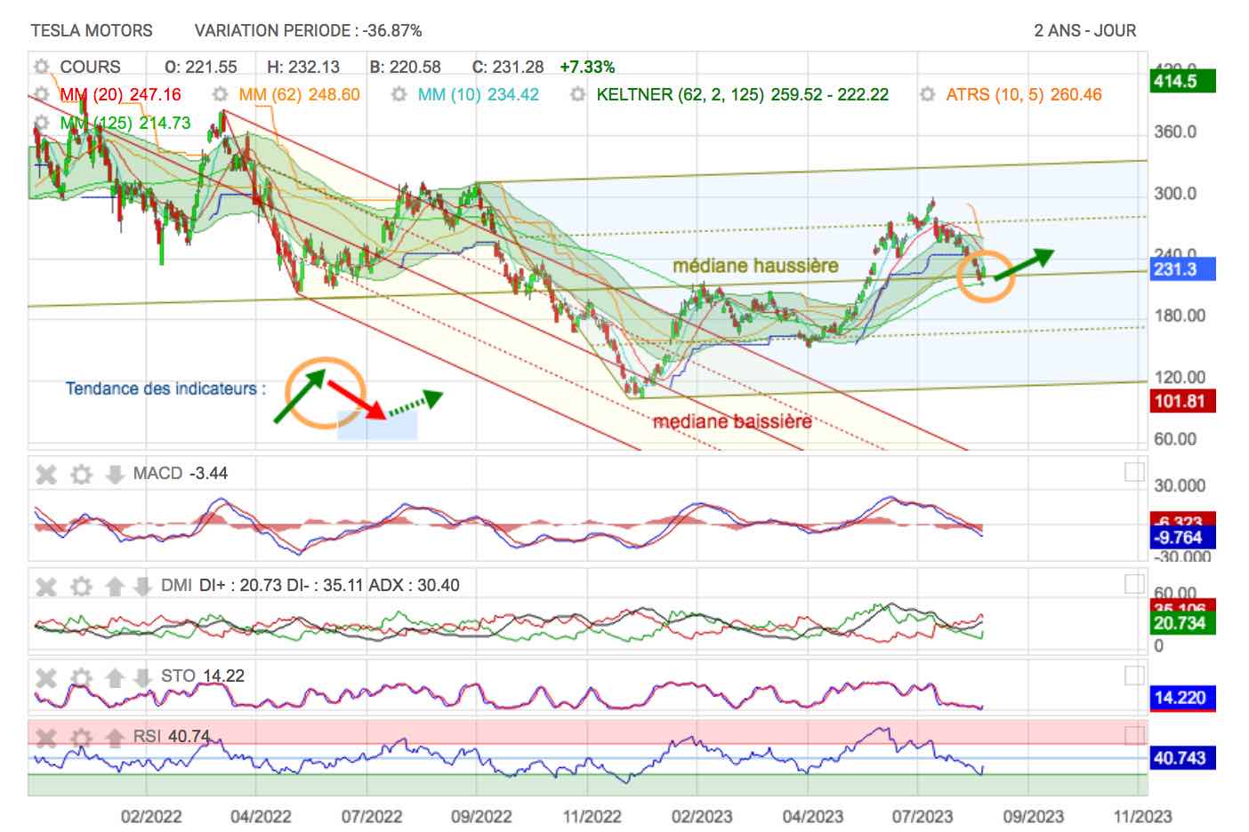Screen dimensions: 1249x832
Task: Move STO panel down
Action: coord(142,677)
